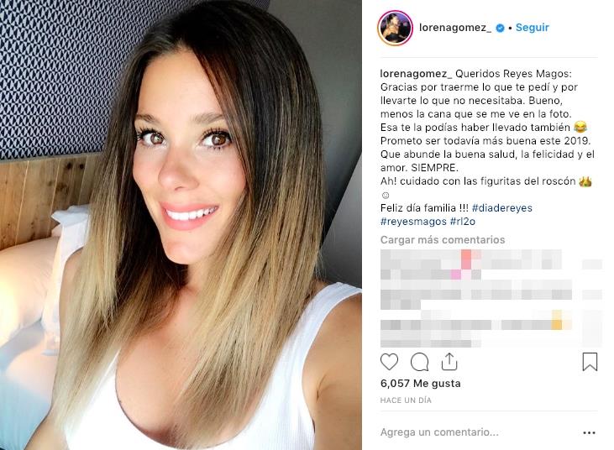Click the HACE UN DÍA timestamp
The width and height of the screenshot is (614, 450).
pyautogui.click(x=406, y=400)
